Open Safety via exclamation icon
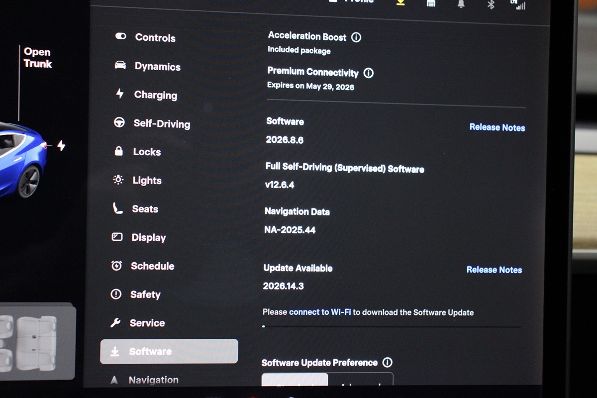This screenshot has height=398, width=597. 116,294
